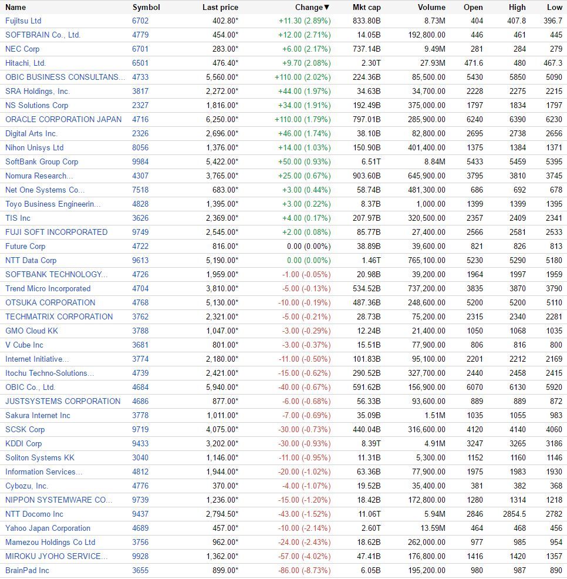The width and height of the screenshot is (567, 579).
Task: Open Itochu Techno-Solutions link
Action: [50, 373]
